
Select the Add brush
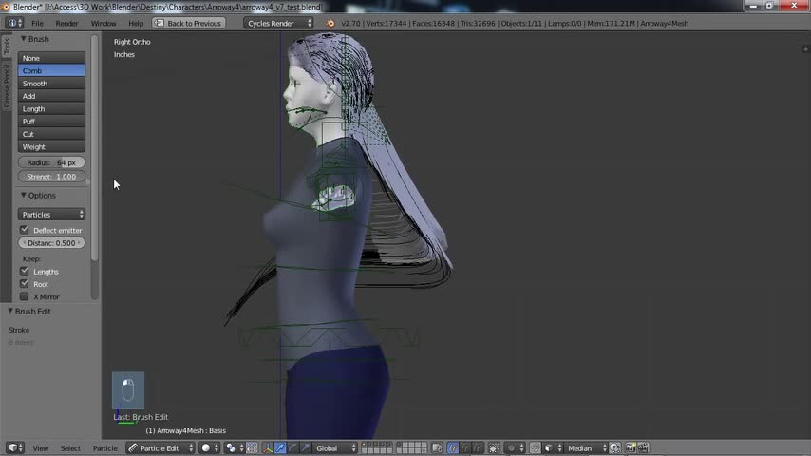click(51, 96)
